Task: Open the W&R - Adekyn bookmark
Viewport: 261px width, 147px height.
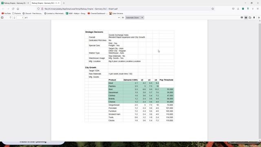Action: (x=76, y=13)
